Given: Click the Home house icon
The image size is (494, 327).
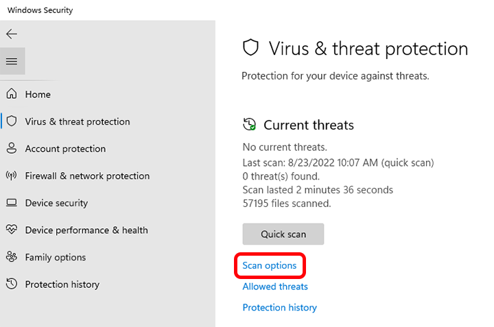Looking at the screenshot, I should pyautogui.click(x=12, y=95).
